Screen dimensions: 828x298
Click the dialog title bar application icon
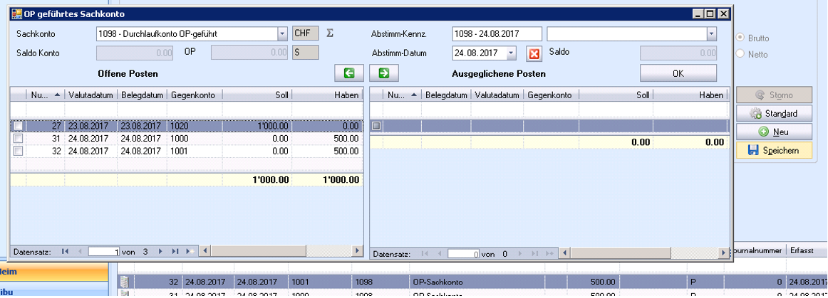(x=17, y=14)
